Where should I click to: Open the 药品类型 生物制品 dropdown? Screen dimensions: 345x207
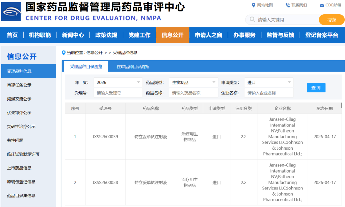click(193, 82)
